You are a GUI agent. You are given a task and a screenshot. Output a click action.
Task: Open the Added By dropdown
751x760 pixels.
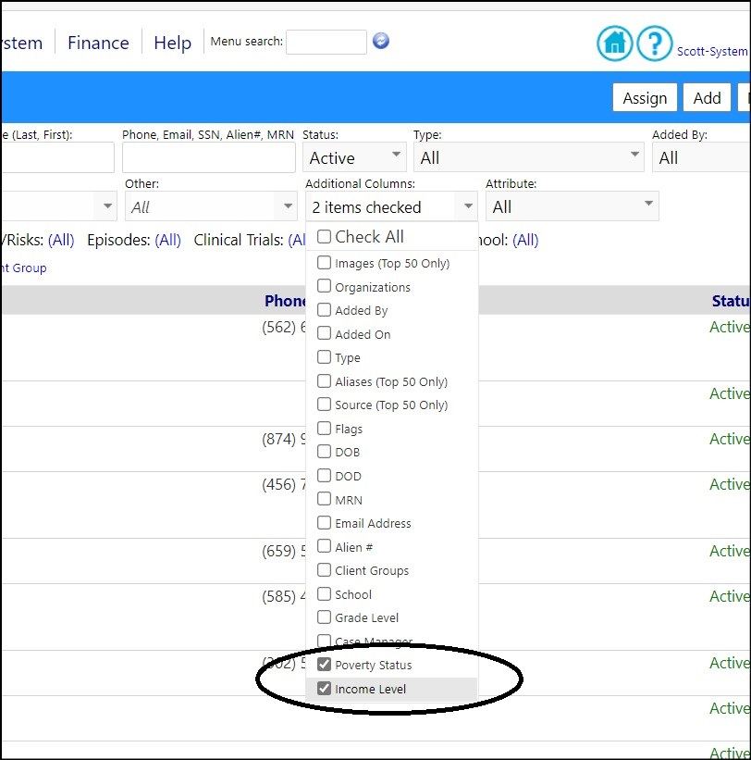702,157
